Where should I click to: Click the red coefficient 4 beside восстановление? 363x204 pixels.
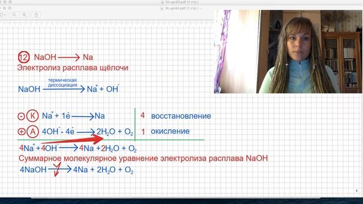click(x=142, y=115)
